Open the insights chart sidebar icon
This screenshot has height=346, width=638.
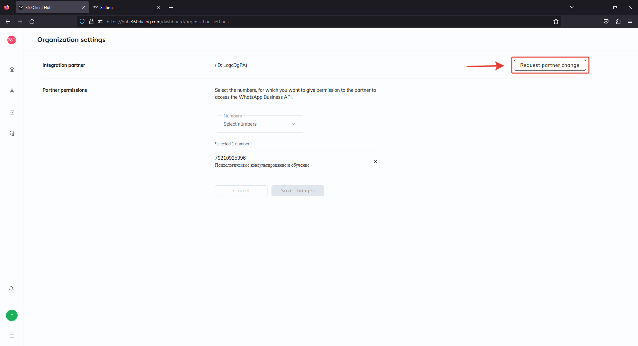(x=12, y=112)
